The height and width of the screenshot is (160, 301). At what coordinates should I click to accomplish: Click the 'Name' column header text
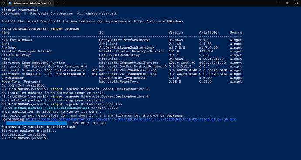(x=6, y=32)
